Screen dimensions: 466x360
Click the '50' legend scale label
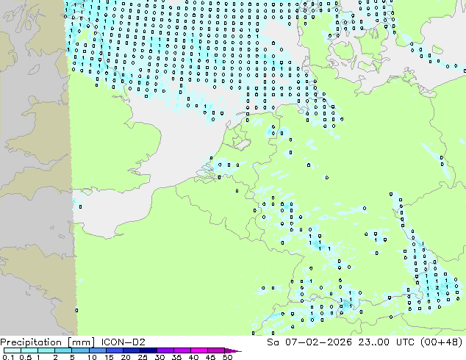227,357
